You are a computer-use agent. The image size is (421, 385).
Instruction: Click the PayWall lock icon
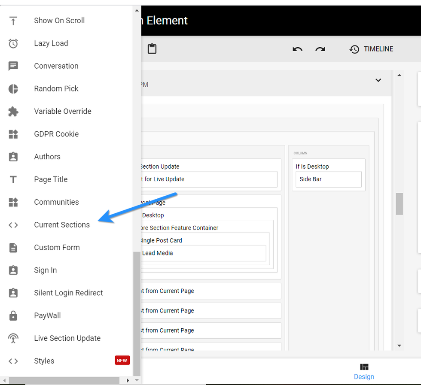point(13,316)
